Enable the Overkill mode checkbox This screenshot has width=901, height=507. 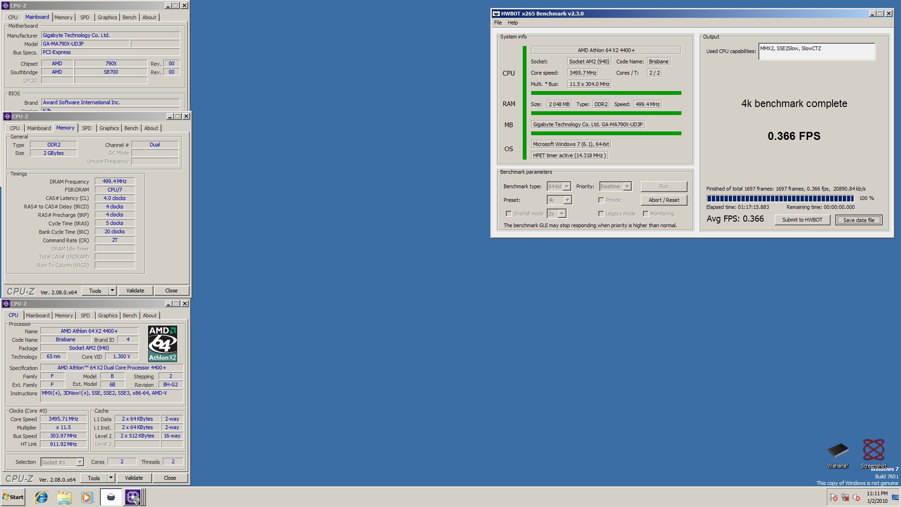(508, 214)
